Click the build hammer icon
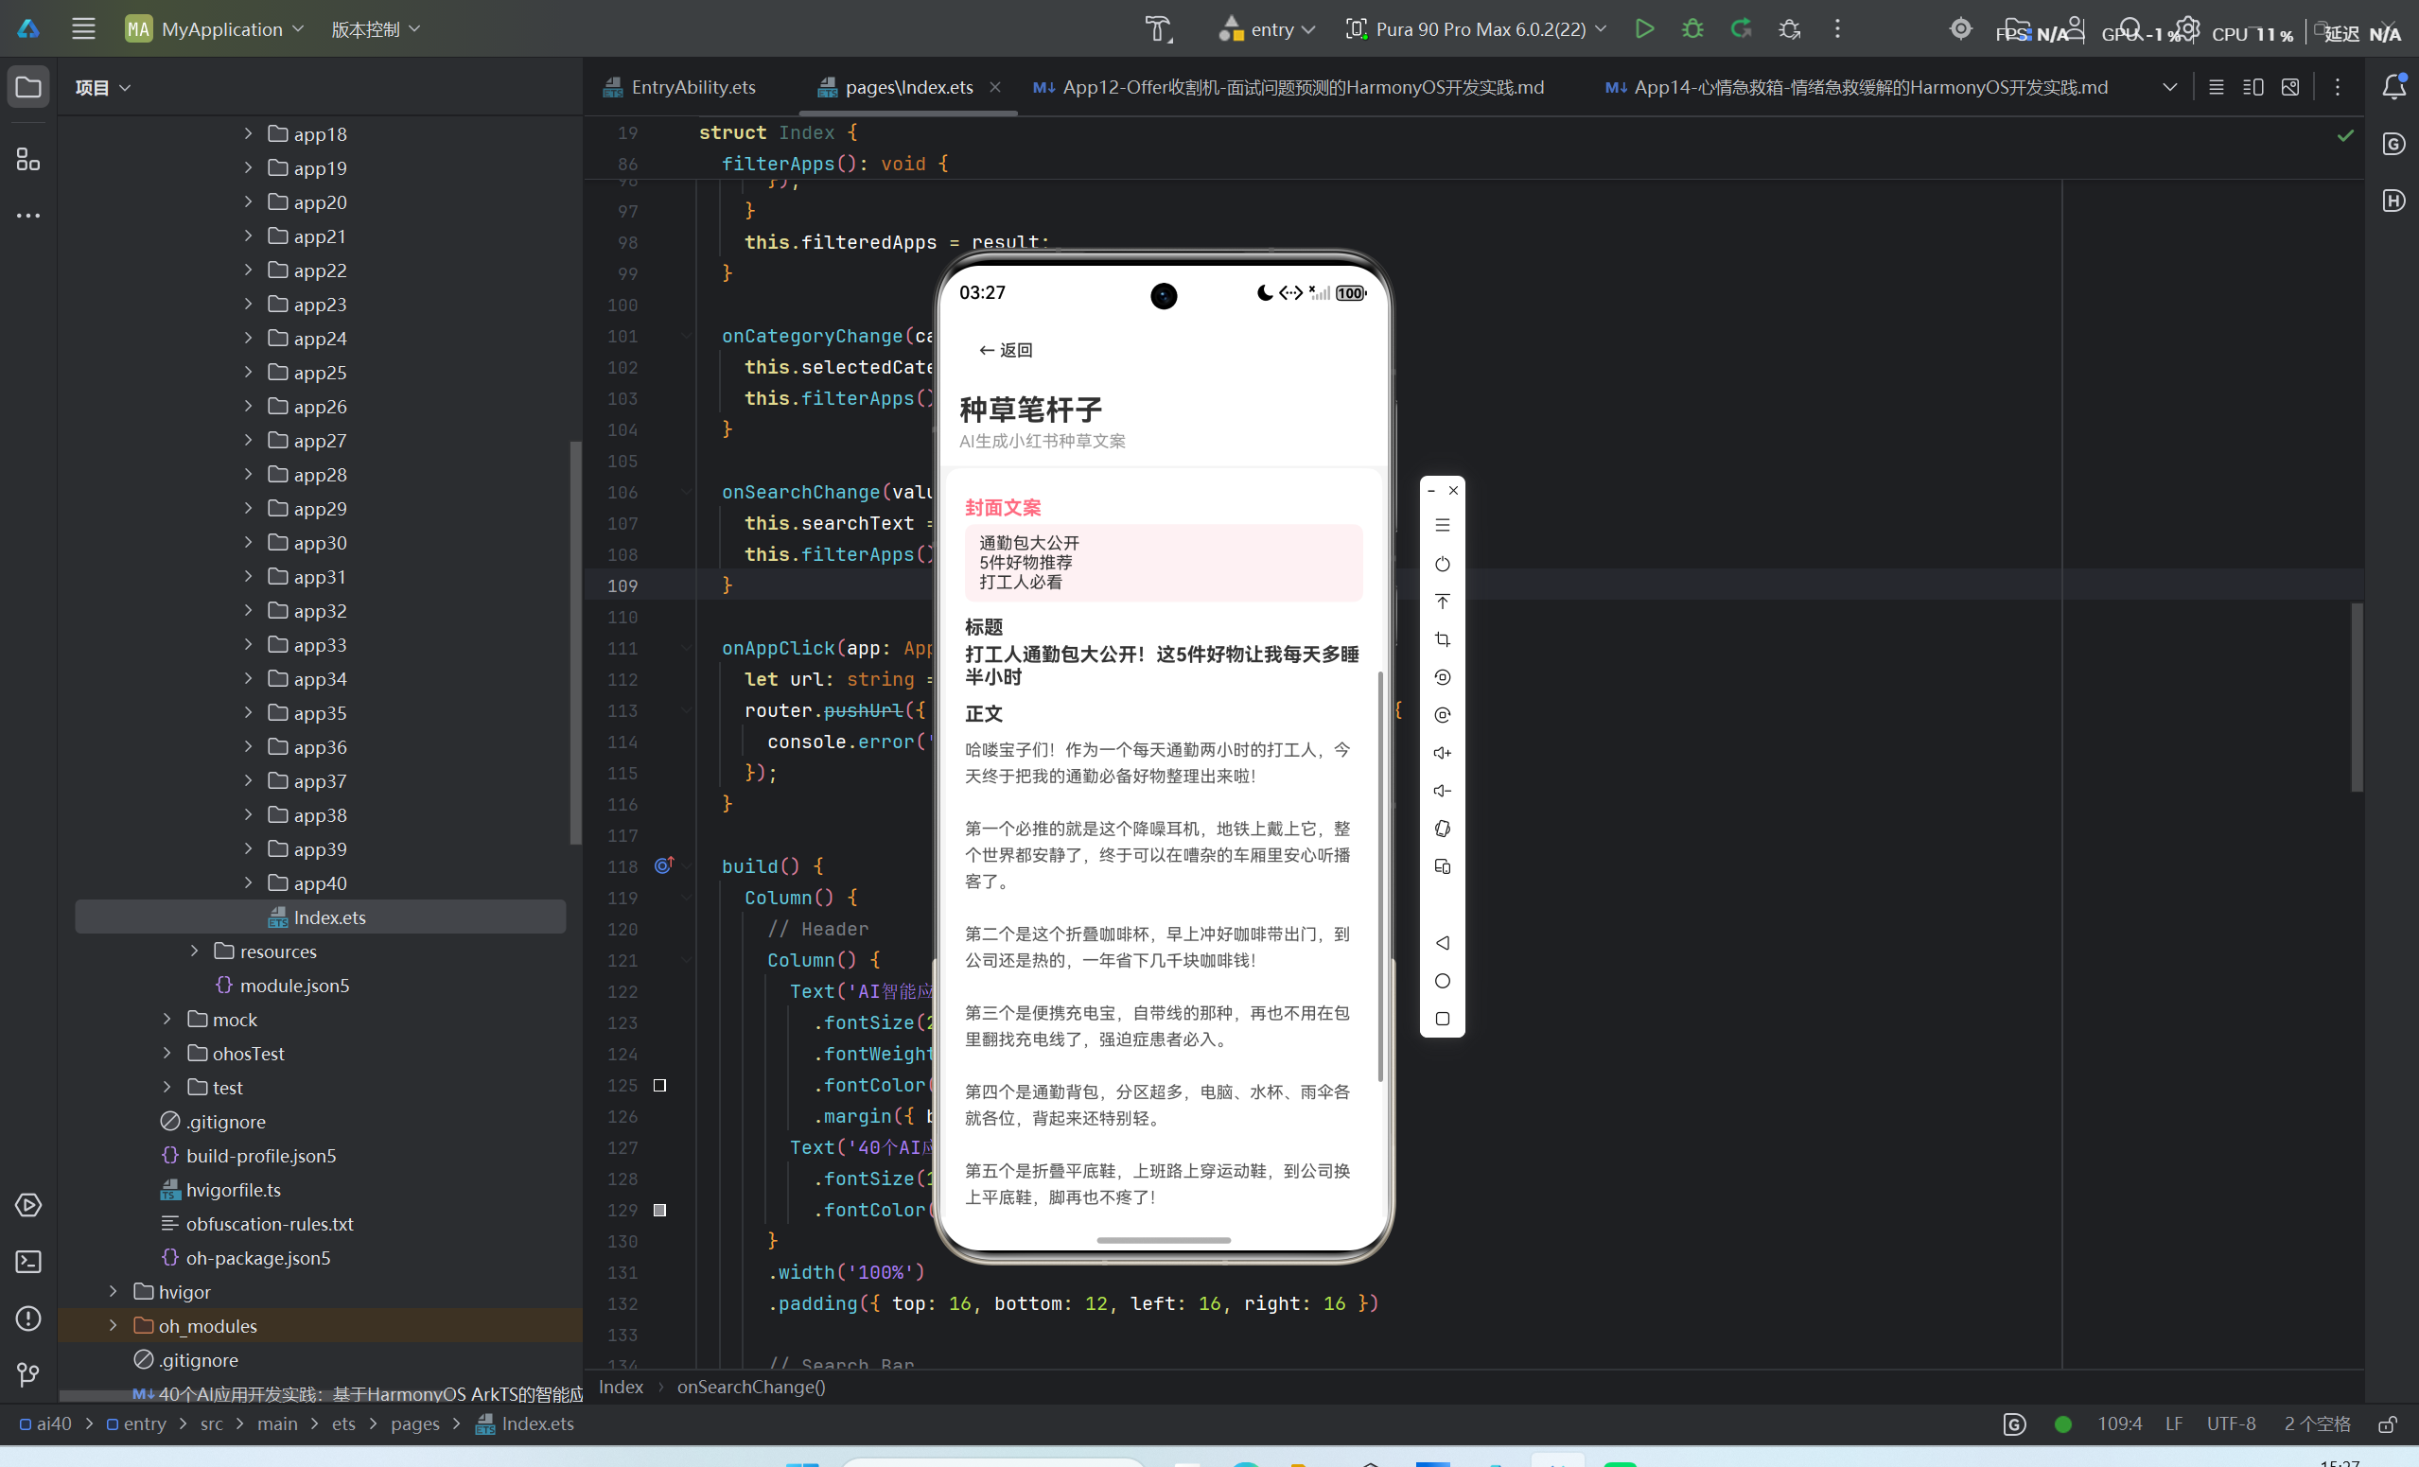 tap(1159, 29)
